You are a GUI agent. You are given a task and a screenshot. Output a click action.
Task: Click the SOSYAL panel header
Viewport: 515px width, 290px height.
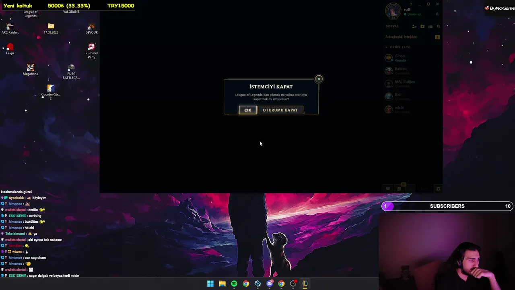point(392,27)
